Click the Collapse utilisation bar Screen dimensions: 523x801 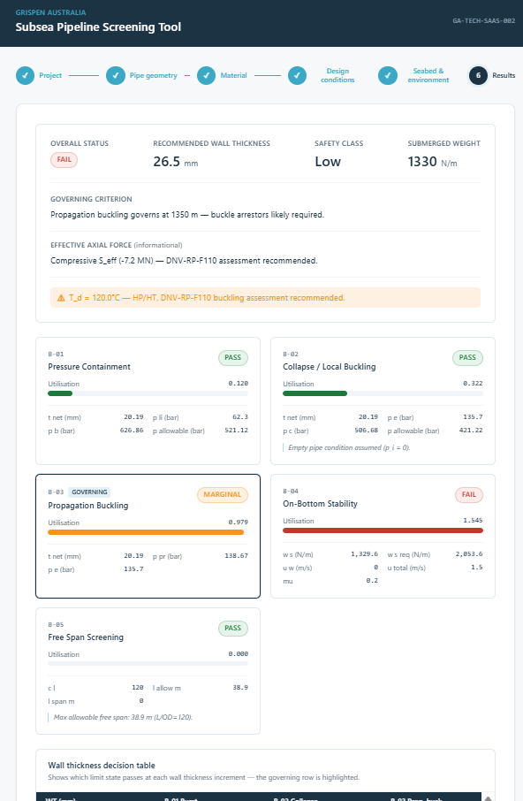click(383, 393)
